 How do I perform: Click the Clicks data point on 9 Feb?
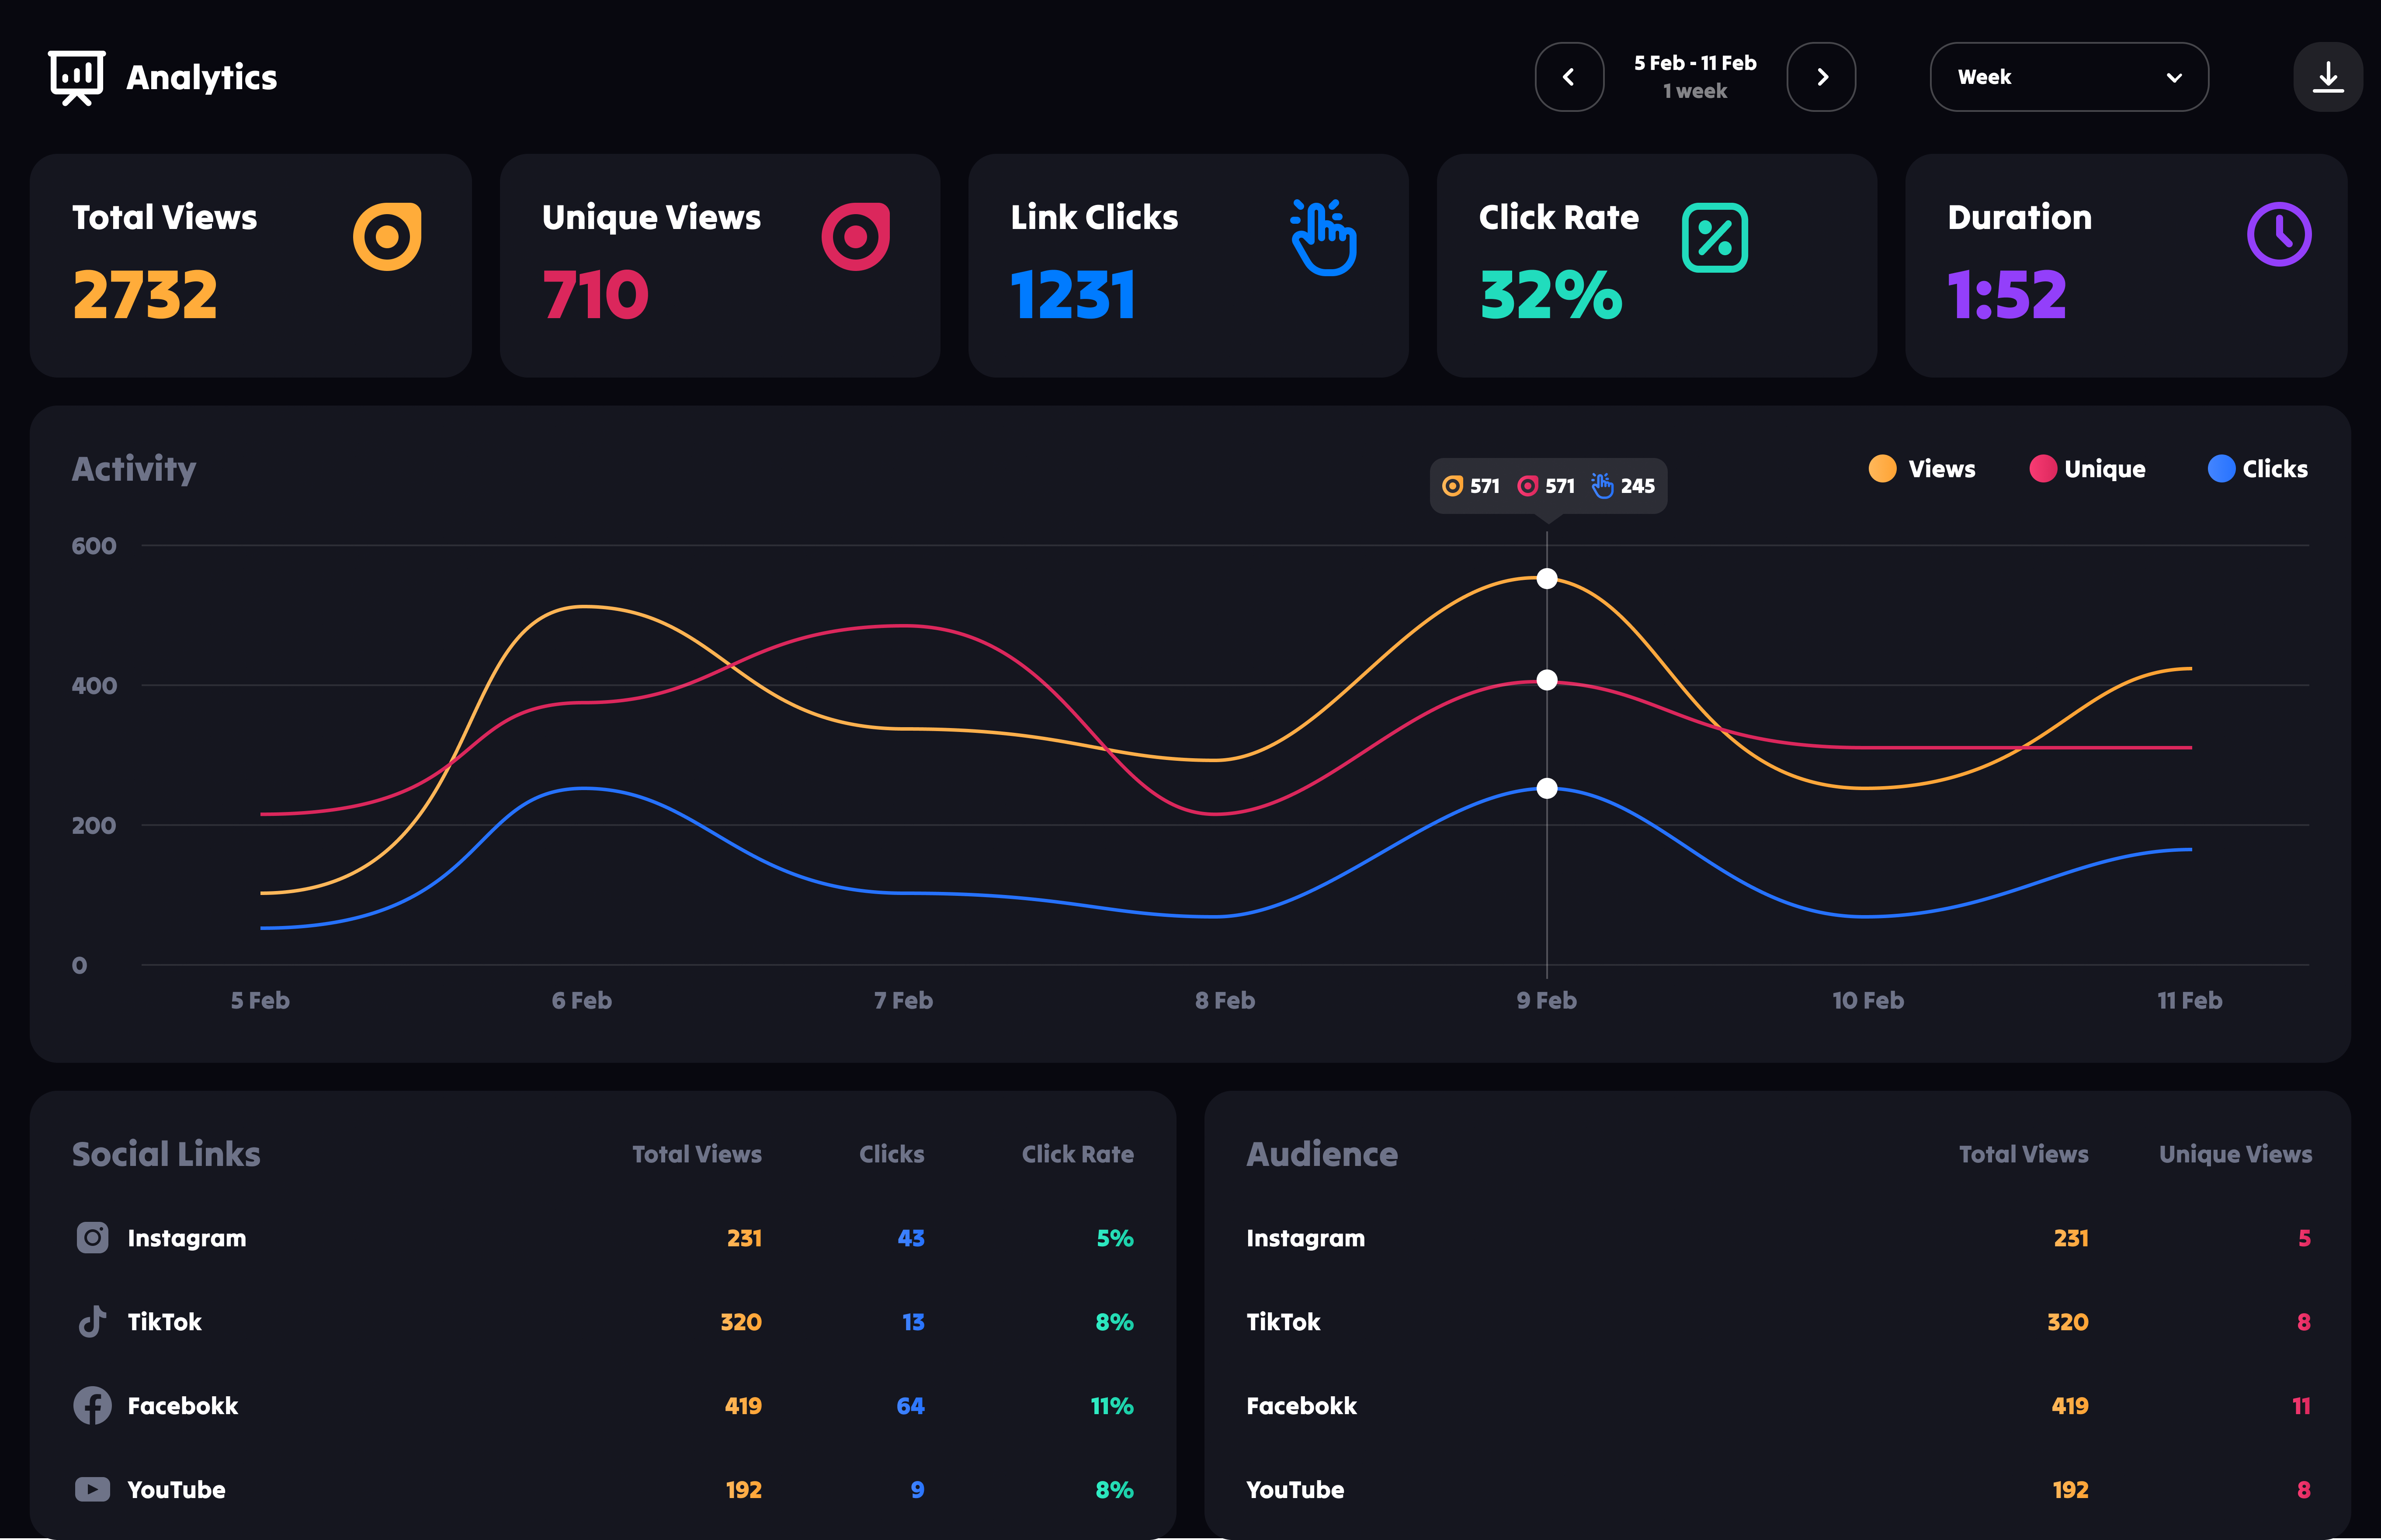[1547, 788]
